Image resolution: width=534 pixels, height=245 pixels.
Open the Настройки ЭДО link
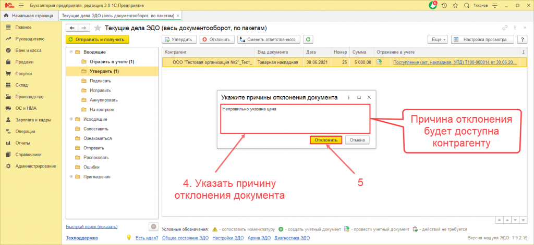tap(228, 238)
